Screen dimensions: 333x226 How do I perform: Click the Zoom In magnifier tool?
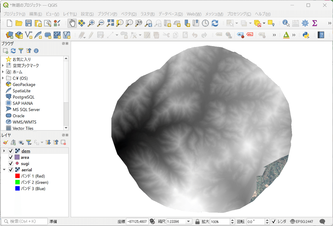[x=91, y=23]
